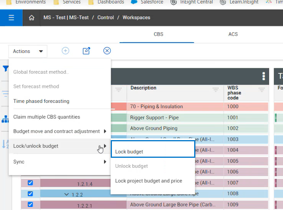Open the three-dot grid options menu
283x210 pixels.
pyautogui.click(x=263, y=76)
